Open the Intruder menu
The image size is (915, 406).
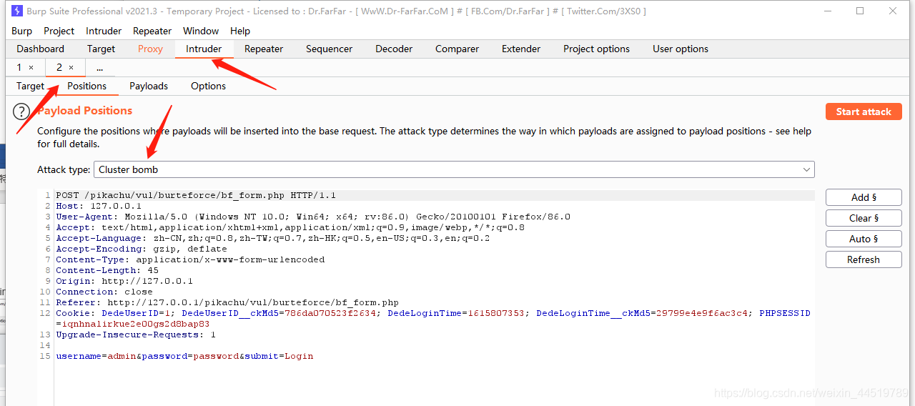[104, 31]
